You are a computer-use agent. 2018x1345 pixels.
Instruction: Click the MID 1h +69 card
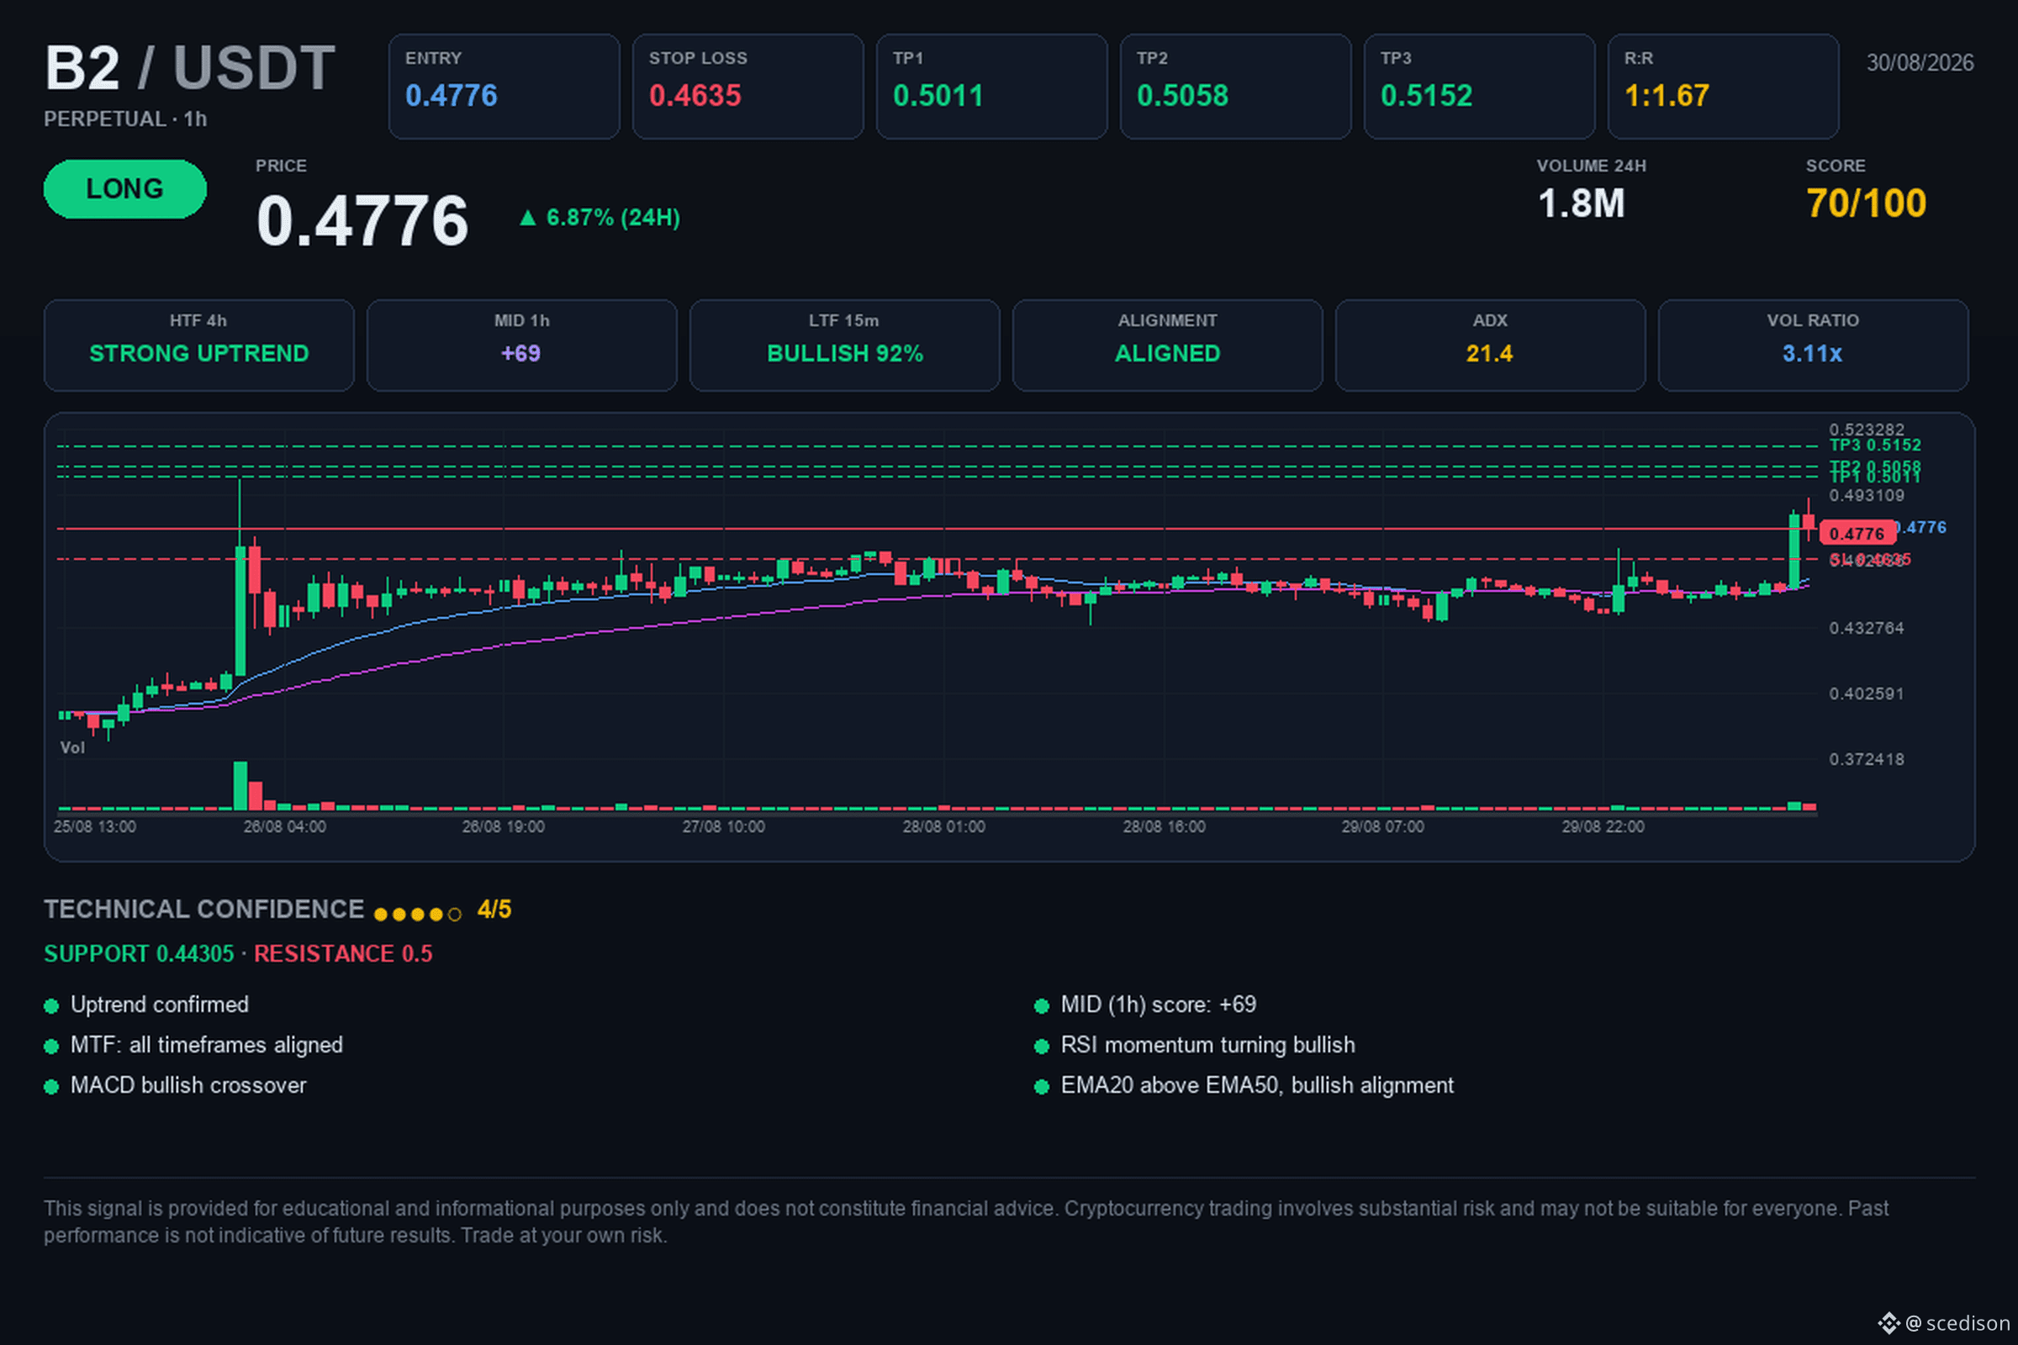(521, 345)
